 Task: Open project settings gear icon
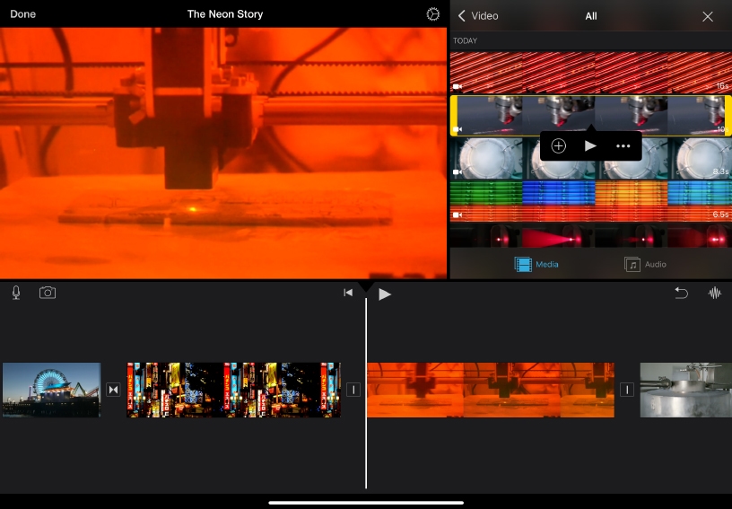click(433, 14)
